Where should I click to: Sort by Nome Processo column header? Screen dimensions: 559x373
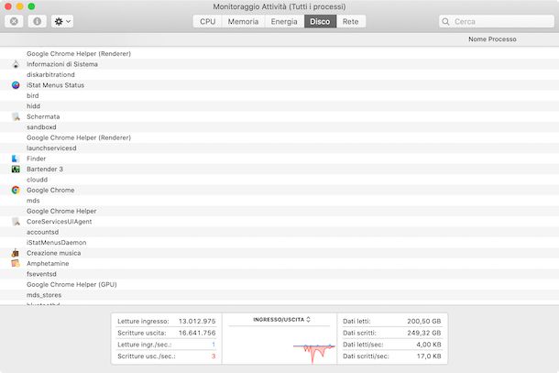492,39
